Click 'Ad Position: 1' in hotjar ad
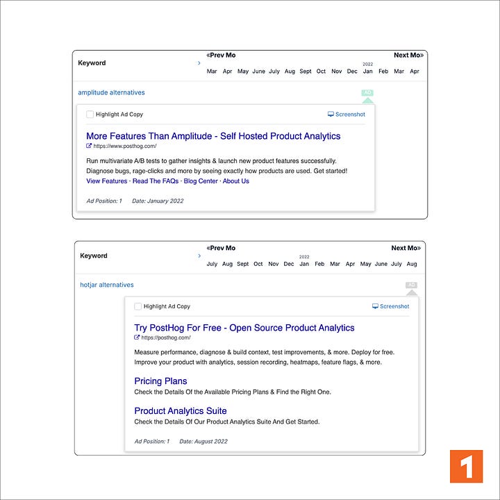The image size is (500, 500). click(152, 442)
